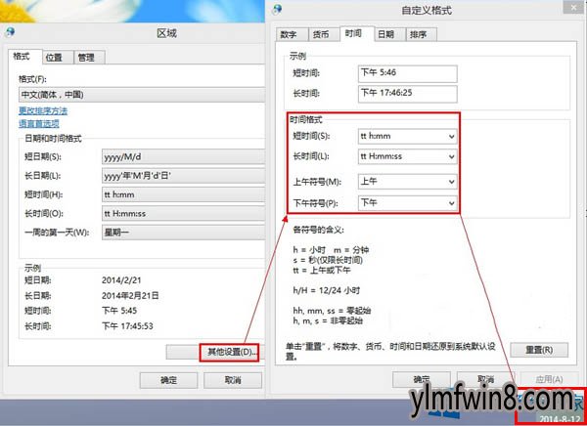Open the 格式 中文(简体，中国) dropdown
This screenshot has height=426, width=587.
[x=141, y=95]
